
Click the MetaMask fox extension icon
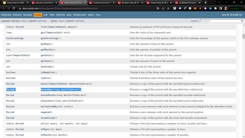[x=195, y=8]
